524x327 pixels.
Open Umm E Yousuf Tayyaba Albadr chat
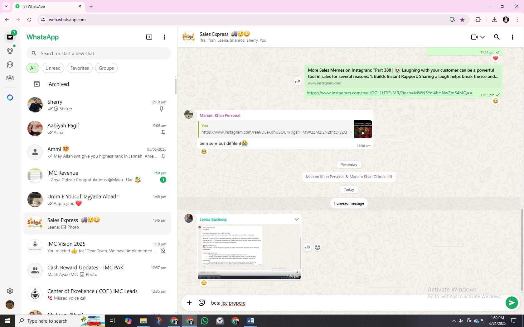click(x=97, y=200)
